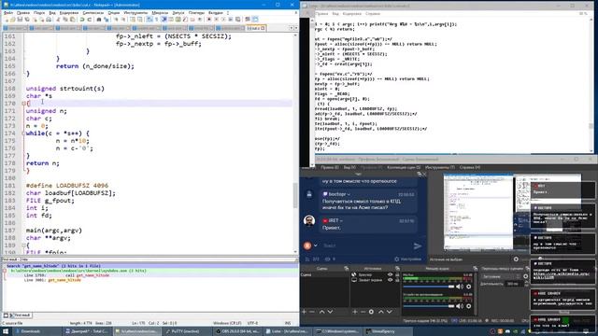This screenshot has width=598, height=336.
Task: Click the Paste icon in Notepad++ toolbar
Action: [73, 20]
